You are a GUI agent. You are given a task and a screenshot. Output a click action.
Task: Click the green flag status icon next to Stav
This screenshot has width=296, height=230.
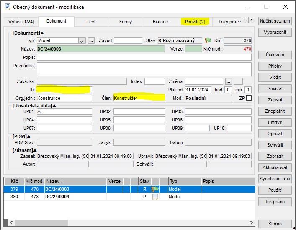pos(208,40)
